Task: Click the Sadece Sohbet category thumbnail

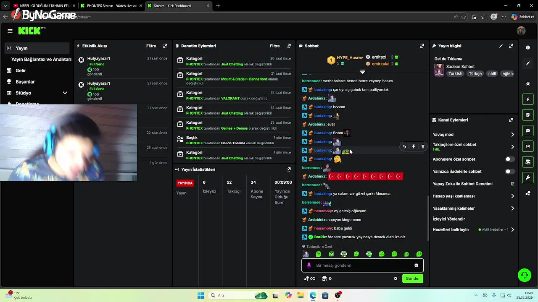Action: tap(439, 70)
